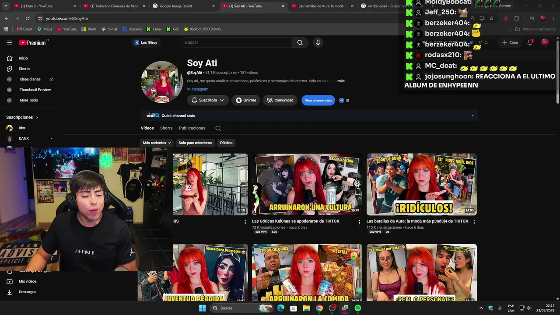Expand the vidIQ Quick channel stats panel
This screenshot has height=315, width=560.
coord(472,115)
